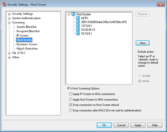This screenshot has width=167, height=132.
Task: Click the New button
Action: 143,43
